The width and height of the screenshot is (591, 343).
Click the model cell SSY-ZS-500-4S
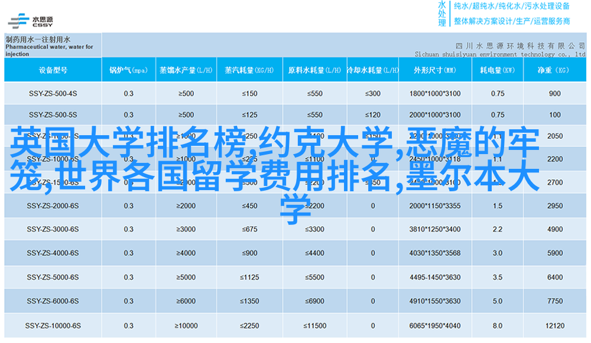pyautogui.click(x=53, y=93)
